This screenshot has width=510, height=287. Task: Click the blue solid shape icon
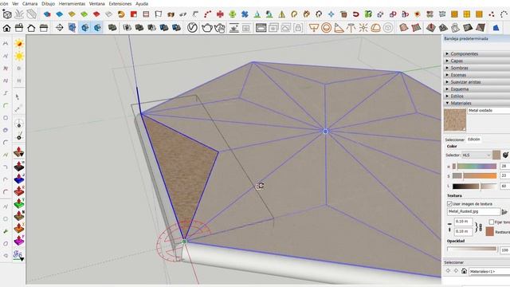pos(496,28)
